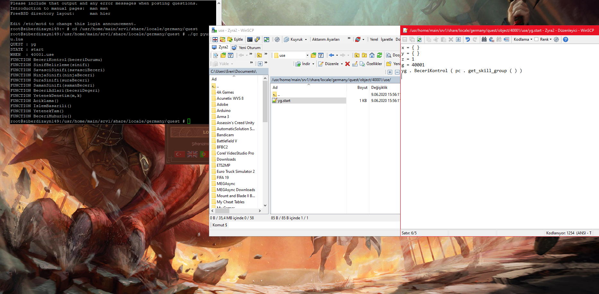Click the compare directories icon in WinSCP
Viewport: 599px width, 294px height.
click(x=215, y=39)
